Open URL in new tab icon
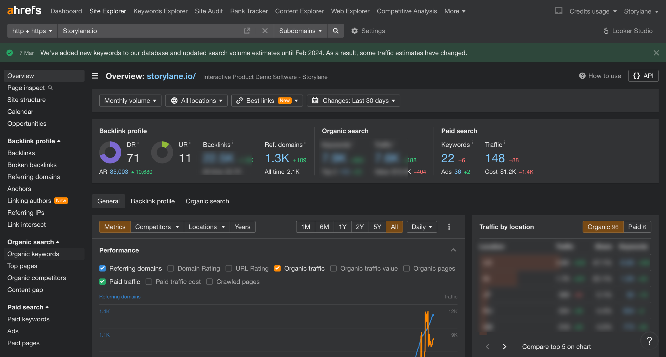Image resolution: width=666 pixels, height=357 pixels. click(x=247, y=31)
